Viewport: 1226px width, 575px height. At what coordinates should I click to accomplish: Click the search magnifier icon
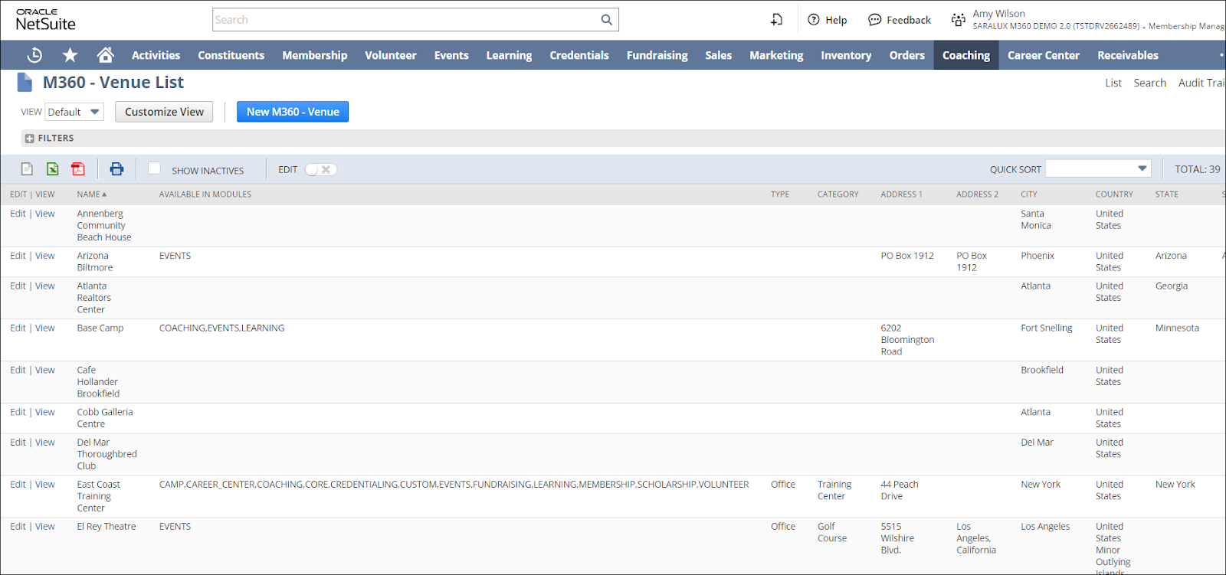[x=606, y=20]
